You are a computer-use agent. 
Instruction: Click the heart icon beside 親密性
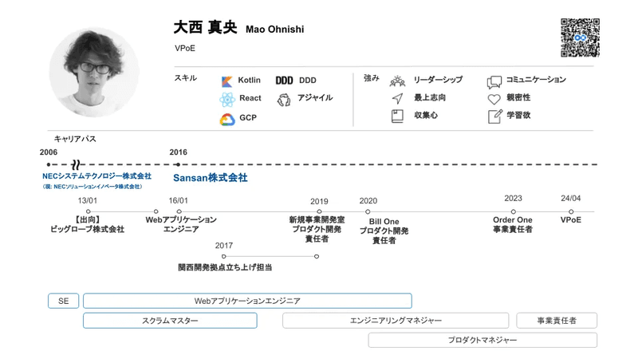click(494, 99)
